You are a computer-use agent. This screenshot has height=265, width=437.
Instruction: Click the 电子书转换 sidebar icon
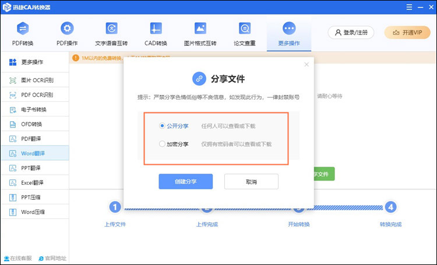click(13, 110)
